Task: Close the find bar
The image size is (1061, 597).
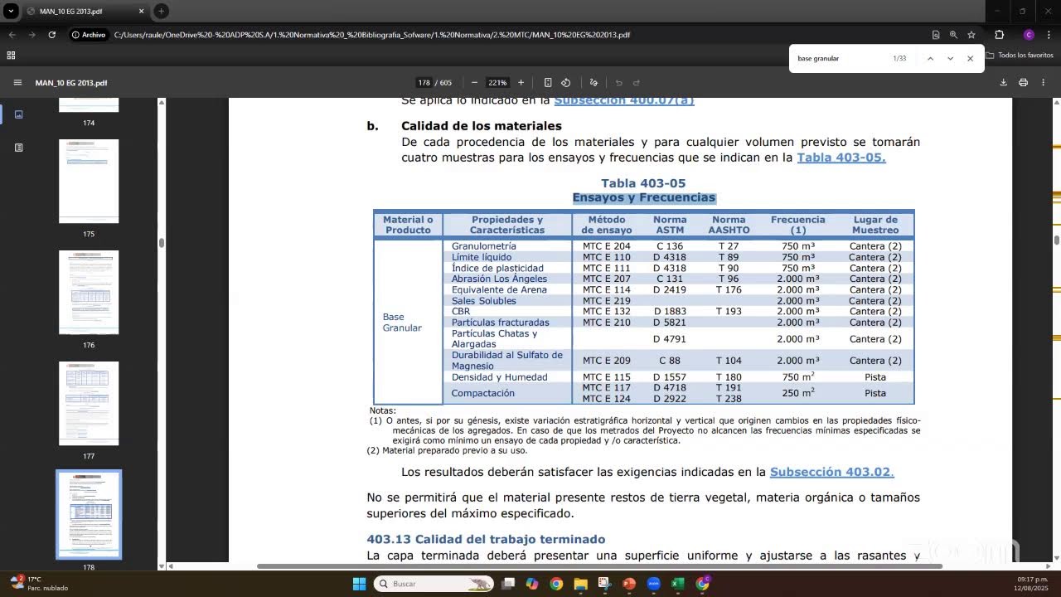Action: [x=970, y=59]
